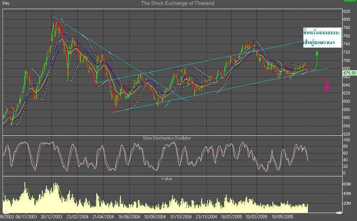Select the Day timeframe label
This screenshot has height=221, width=357.
pyautogui.click(x=6, y=3)
